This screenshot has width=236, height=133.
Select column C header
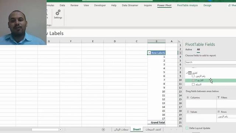coord(136,41)
